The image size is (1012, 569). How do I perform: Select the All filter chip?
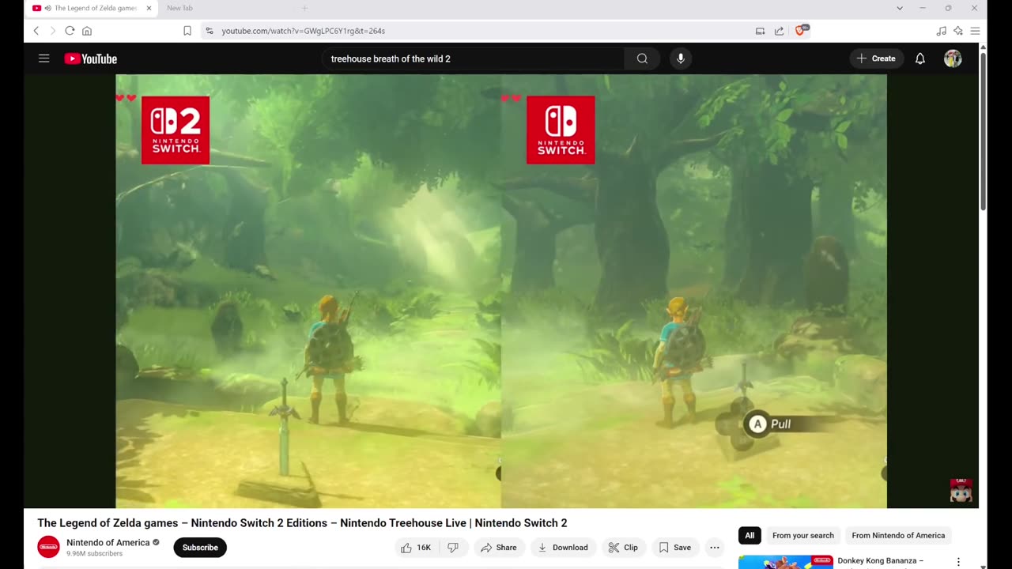750,536
